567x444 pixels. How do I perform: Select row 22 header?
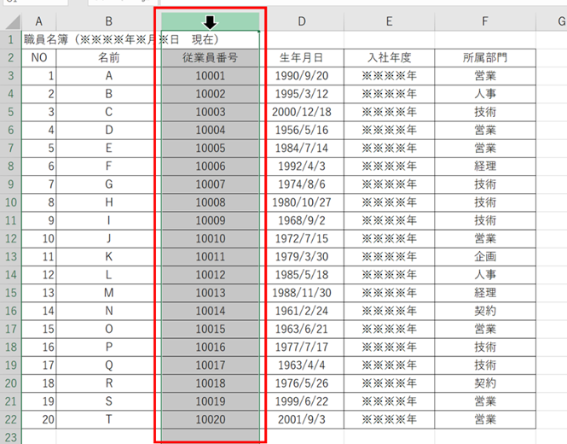pyautogui.click(x=10, y=419)
